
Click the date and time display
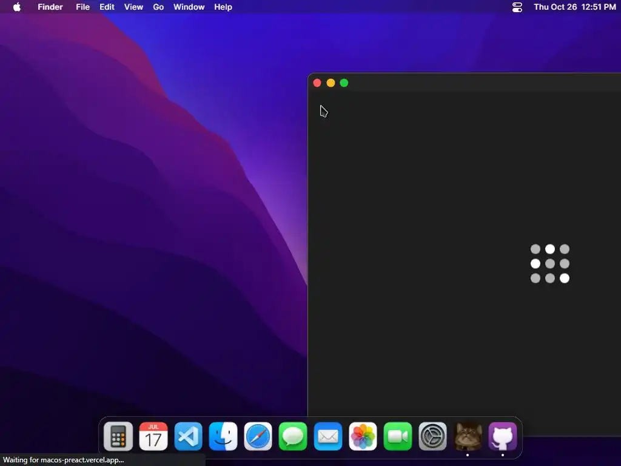(x=575, y=7)
